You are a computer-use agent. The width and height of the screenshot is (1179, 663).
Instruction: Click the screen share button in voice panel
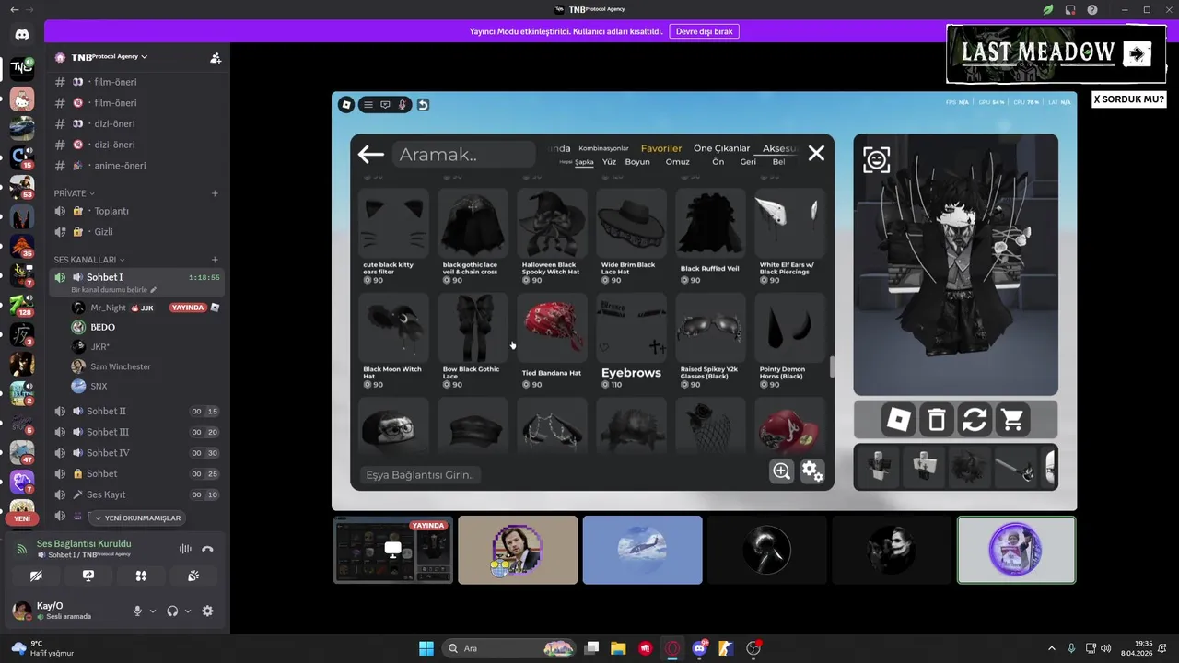(x=88, y=576)
